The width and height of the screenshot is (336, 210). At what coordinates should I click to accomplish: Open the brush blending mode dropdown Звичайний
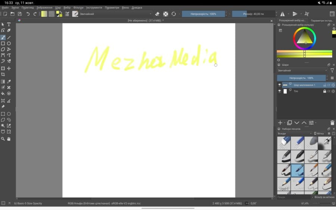tap(115, 14)
